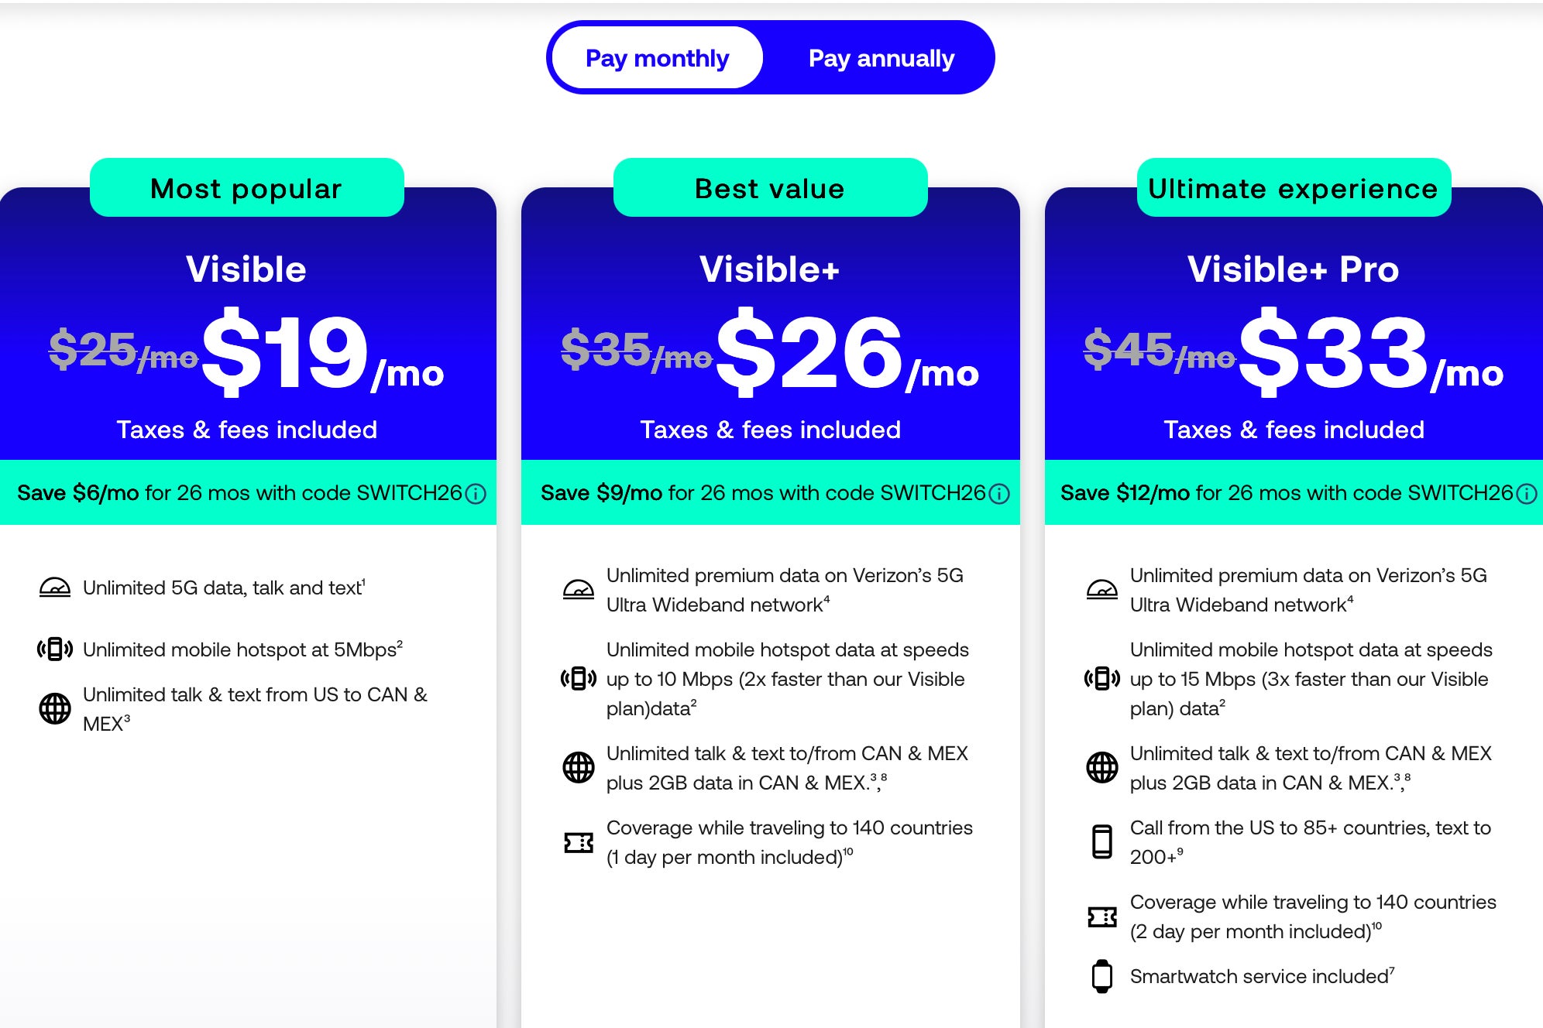
Task: Click info icon beside Visible+ Pro SWITCH26 offer
Action: point(1526,494)
